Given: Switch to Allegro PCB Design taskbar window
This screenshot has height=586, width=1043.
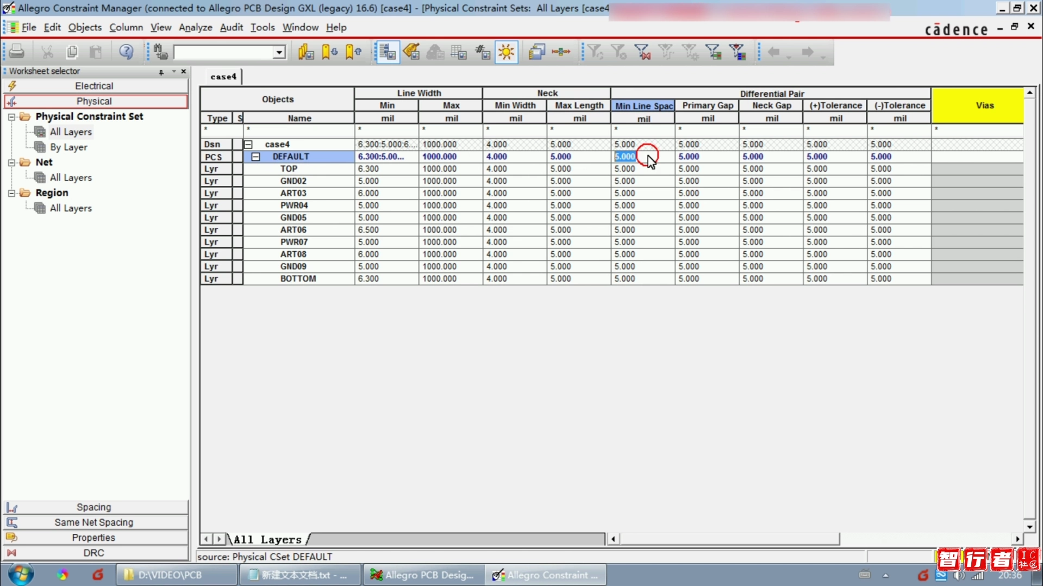Looking at the screenshot, I should 423,575.
